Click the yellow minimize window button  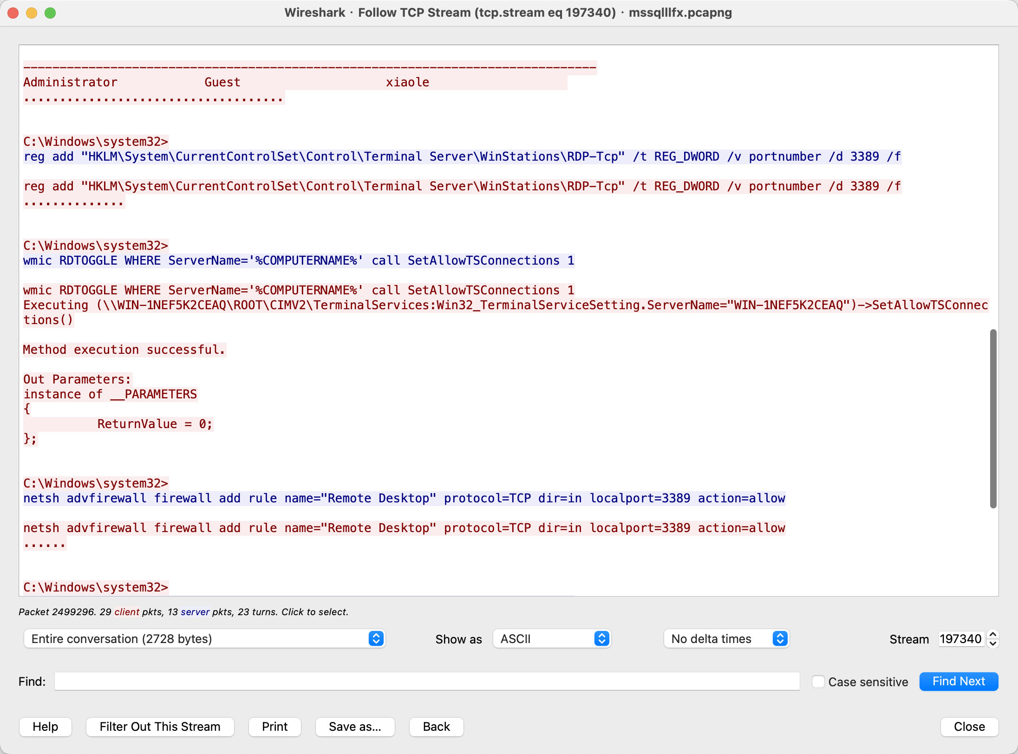pos(32,13)
